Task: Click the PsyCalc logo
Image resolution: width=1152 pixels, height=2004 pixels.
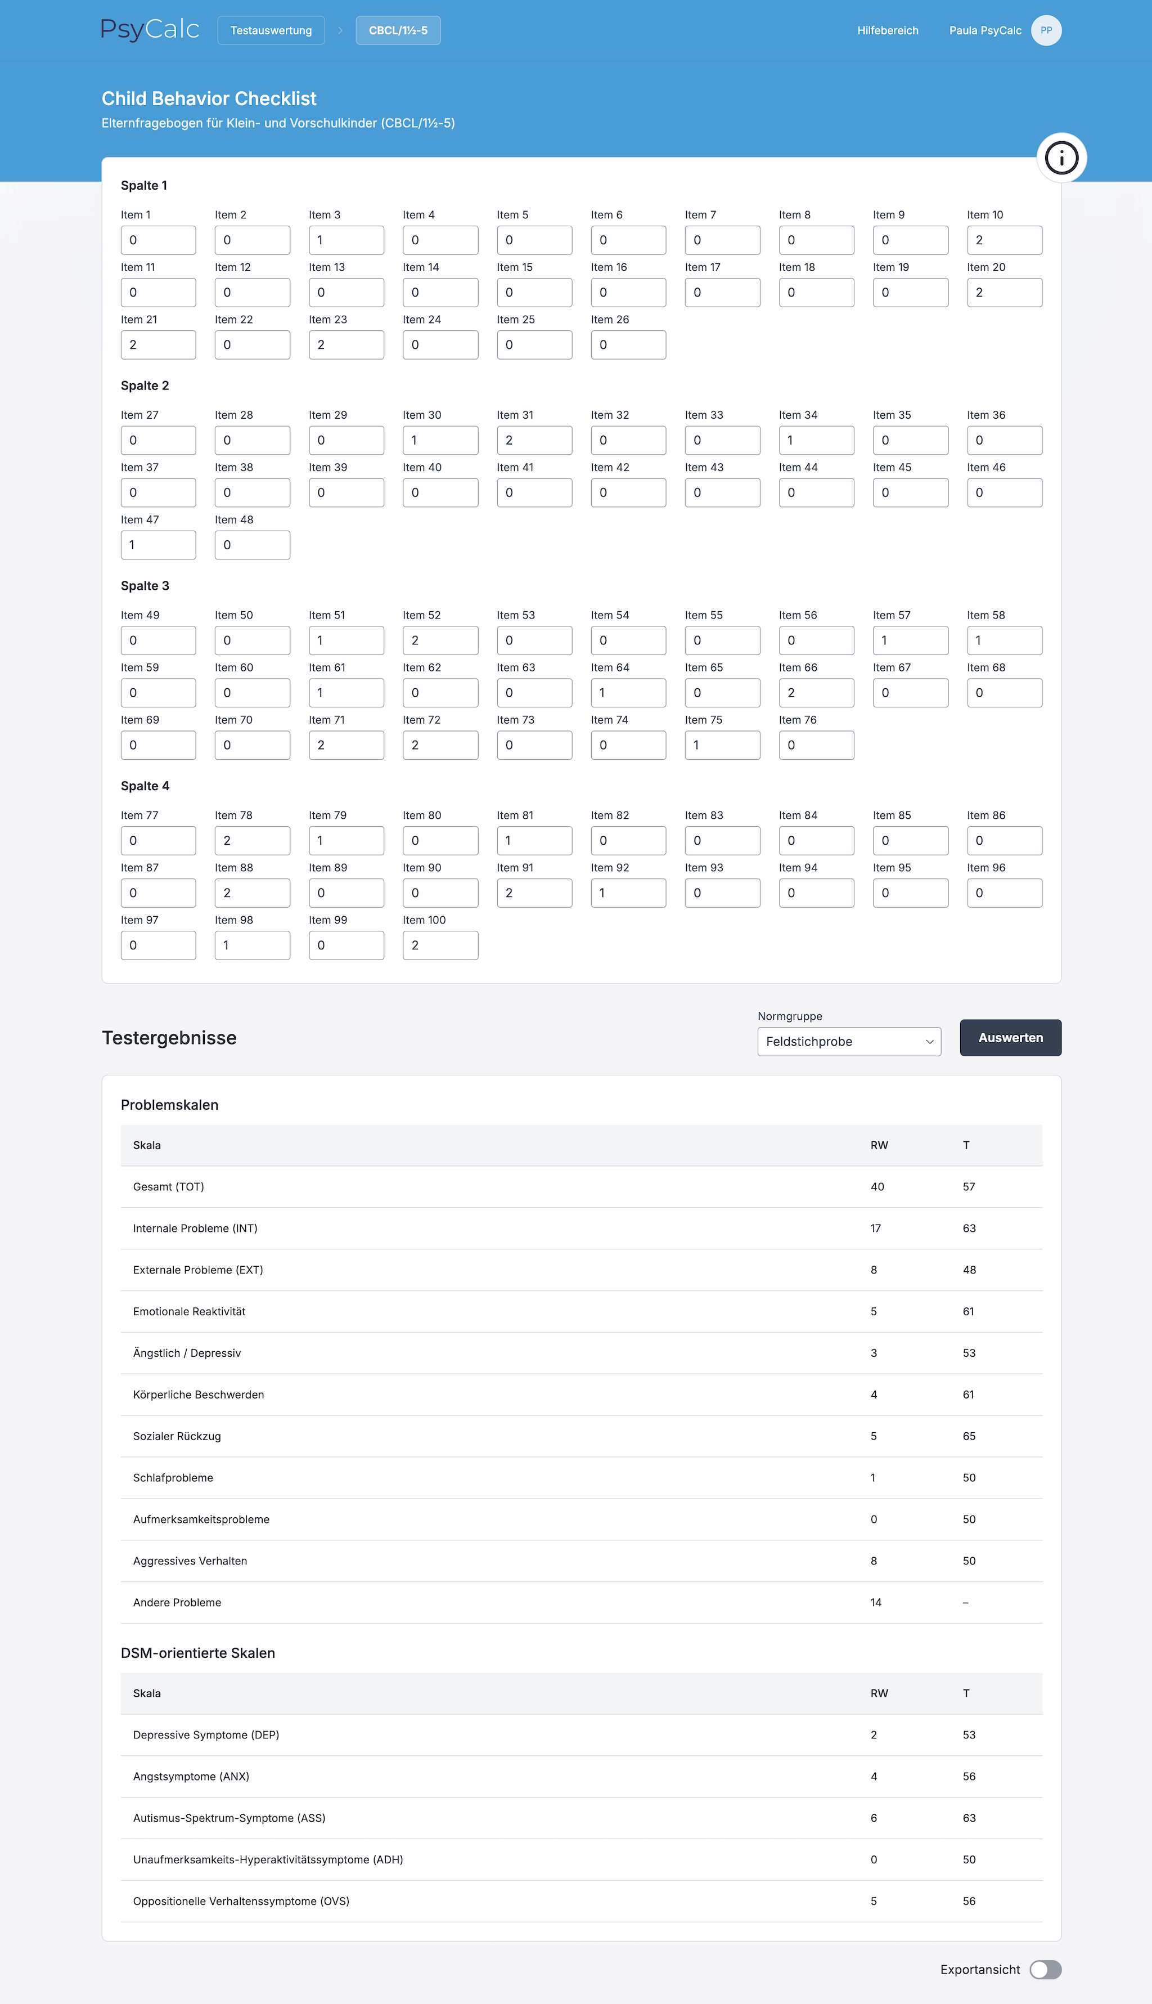Action: 150,30
